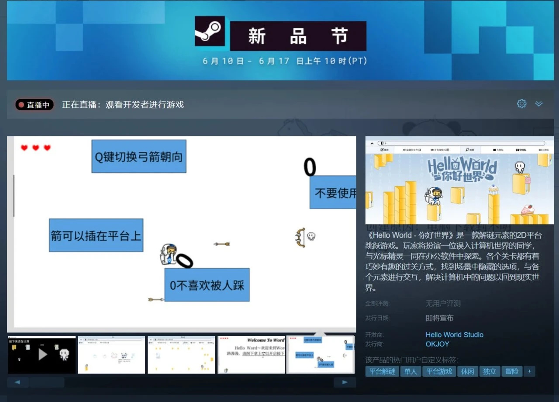This screenshot has width=559, height=402.
Task: Click the thumbnail strip scrollbar handle
Action: click(x=47, y=382)
